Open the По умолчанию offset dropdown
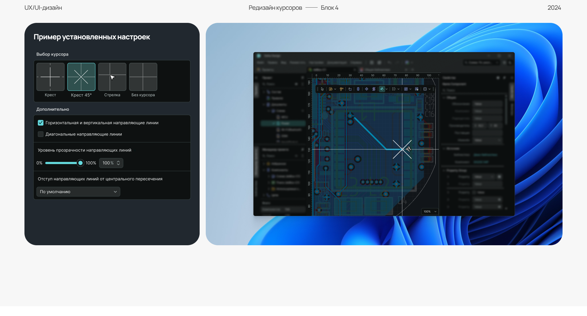The width and height of the screenshot is (587, 316). click(x=78, y=192)
